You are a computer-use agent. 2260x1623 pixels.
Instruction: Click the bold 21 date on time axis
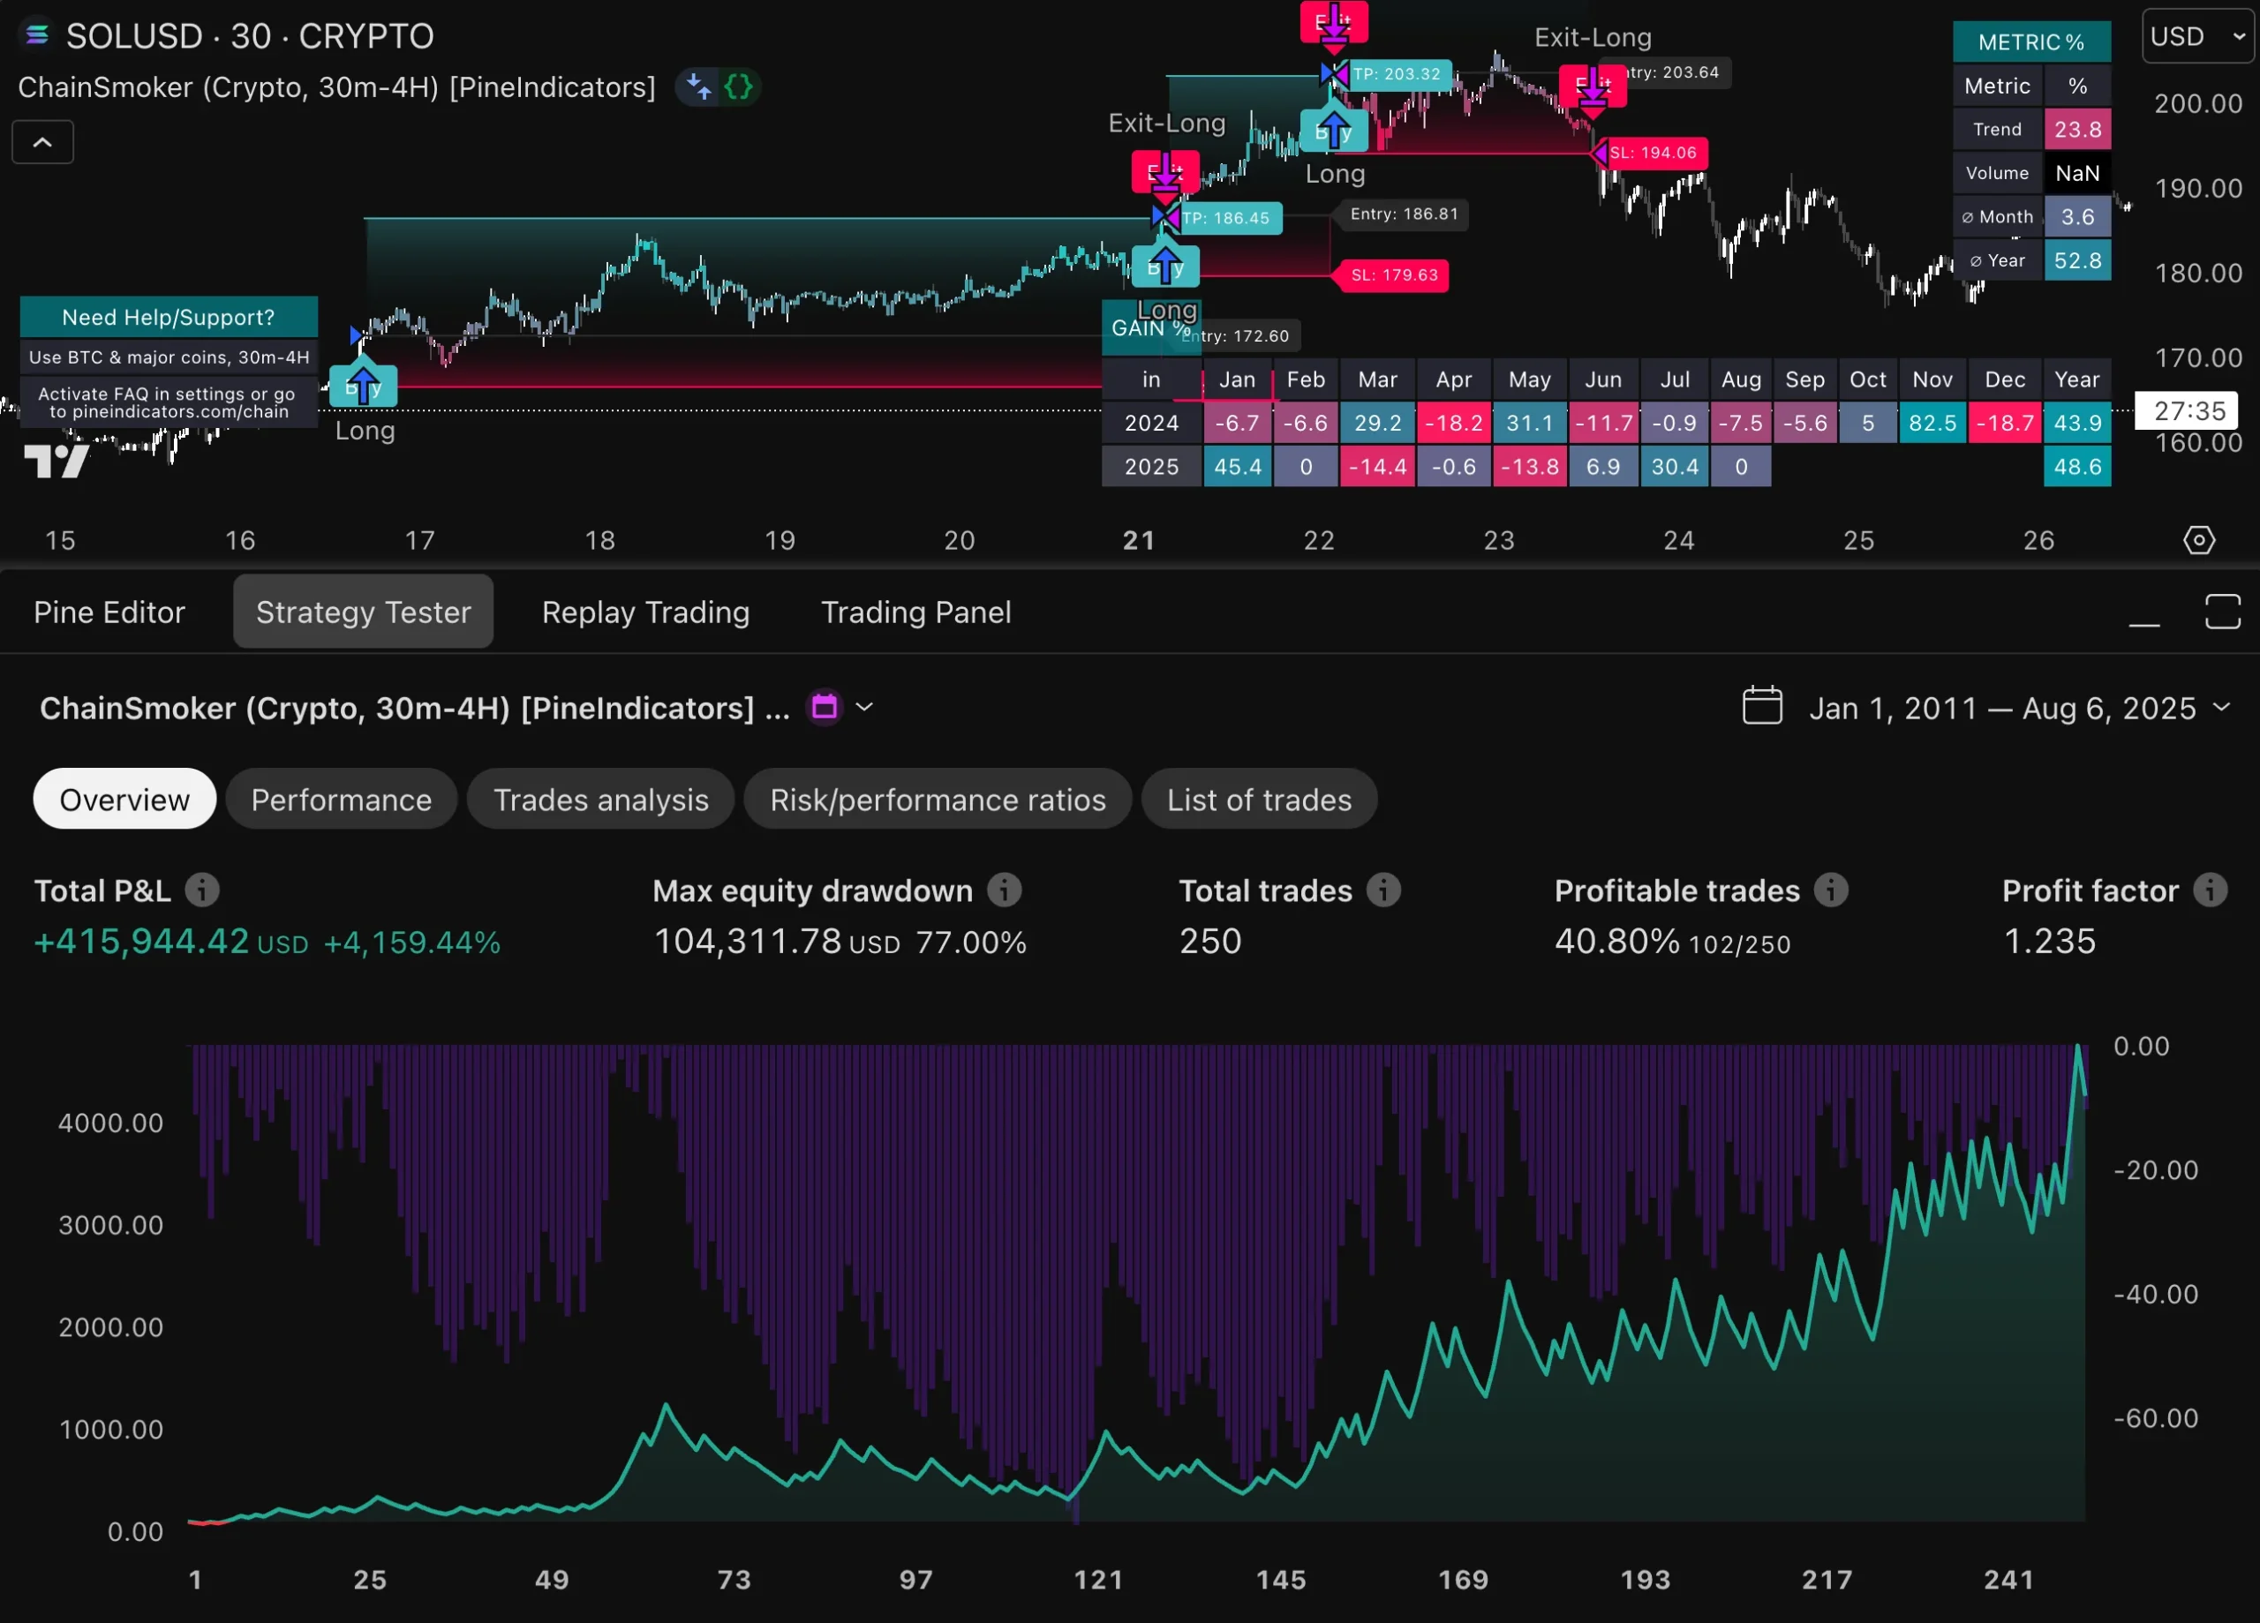pyautogui.click(x=1139, y=540)
